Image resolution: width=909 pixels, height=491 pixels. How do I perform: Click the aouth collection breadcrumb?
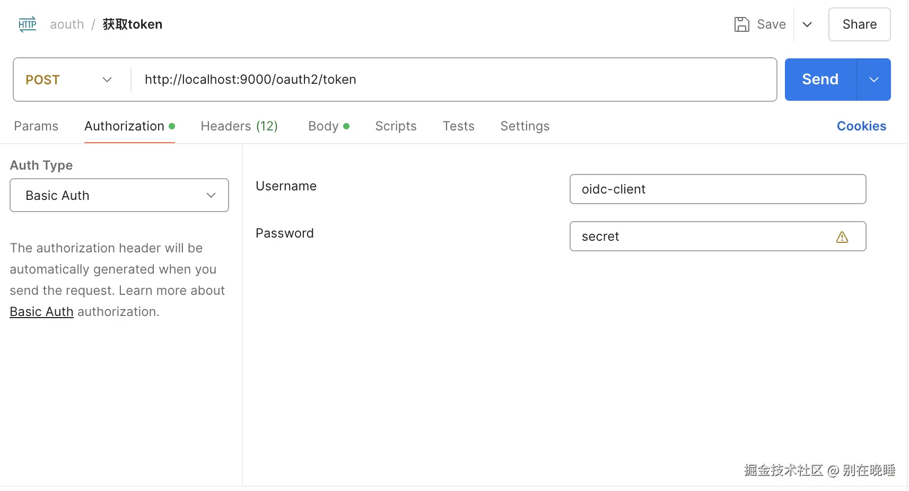click(67, 24)
